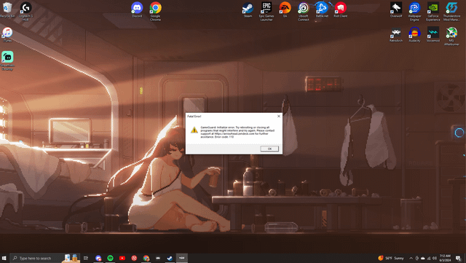This screenshot has height=263, width=466.
Task: Select the Steam desktop shortcut
Action: pyautogui.click(x=248, y=9)
